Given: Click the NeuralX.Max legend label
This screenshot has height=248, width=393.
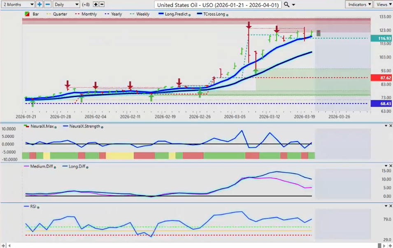Looking at the screenshot, I should (x=42, y=126).
